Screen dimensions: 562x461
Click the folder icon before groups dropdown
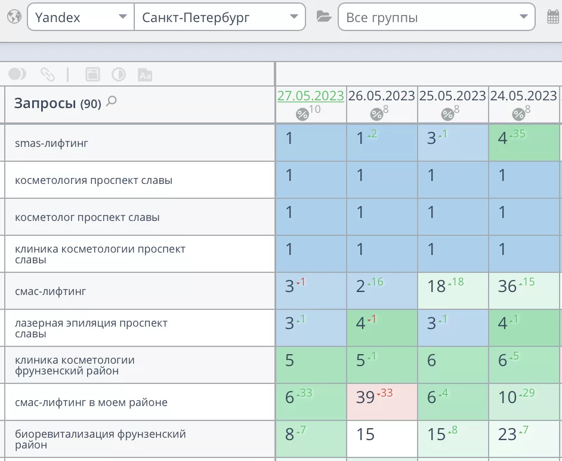(323, 17)
